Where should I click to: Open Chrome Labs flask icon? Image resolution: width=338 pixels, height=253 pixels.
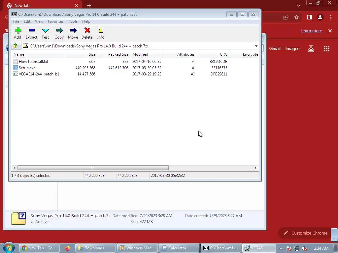click(311, 49)
